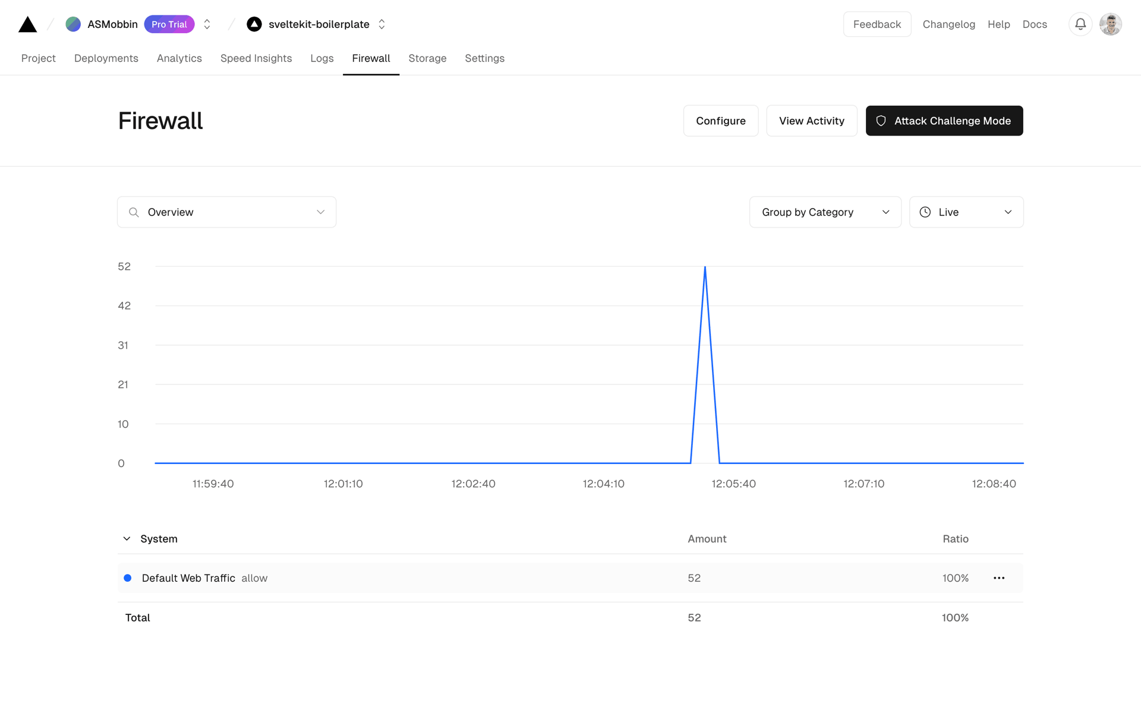Screen dimensions: 1141x713
Task: Click the ASMobbin team avatar icon
Action: click(x=73, y=24)
